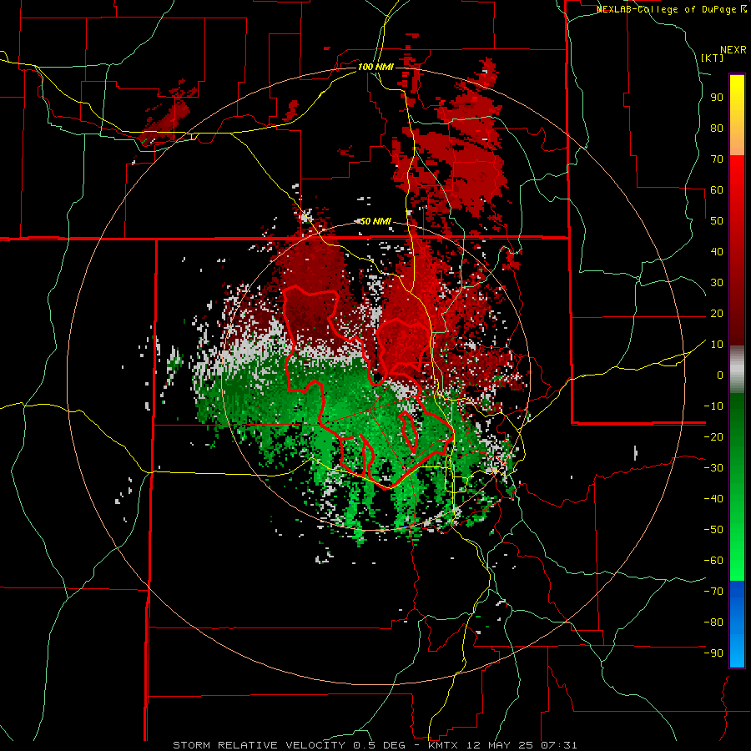
Task: Click the 0 value on velocity scale
Action: (720, 375)
